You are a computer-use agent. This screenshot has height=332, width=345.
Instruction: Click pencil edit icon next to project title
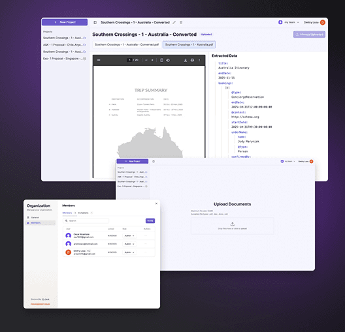[174, 22]
